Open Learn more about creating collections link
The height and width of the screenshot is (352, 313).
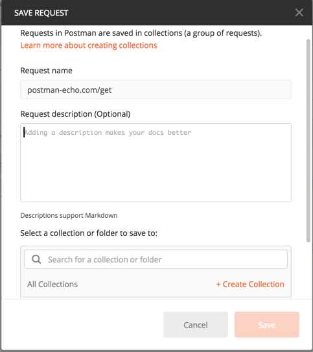tap(89, 45)
